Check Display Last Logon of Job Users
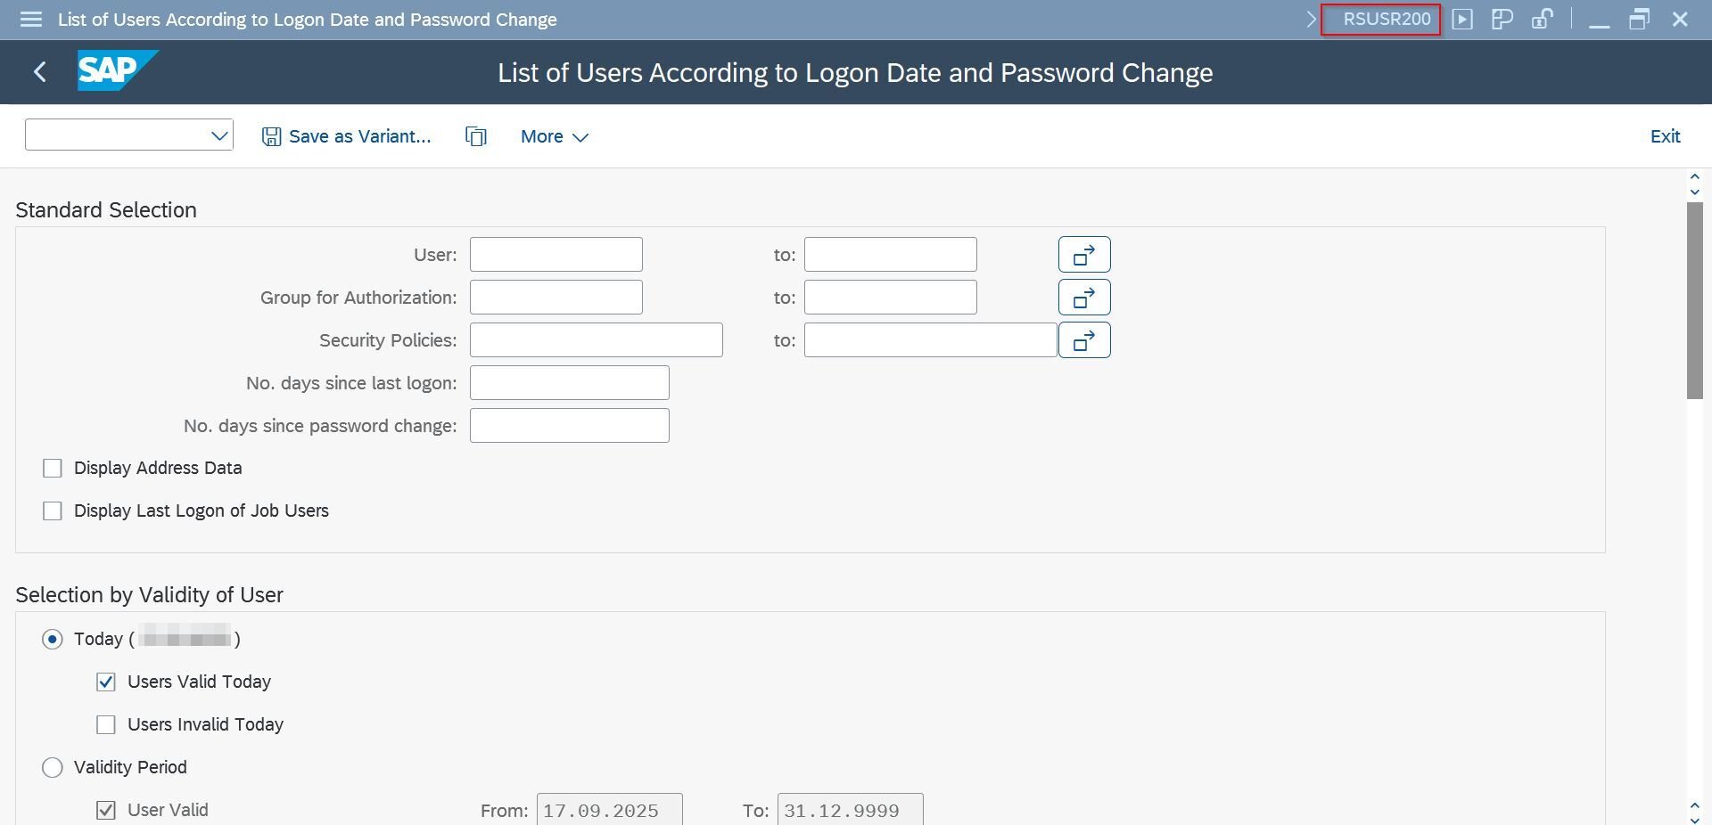 click(53, 511)
